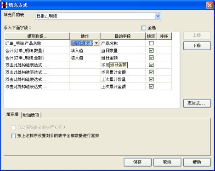This screenshot has width=215, height=171.
Task: Click the 排序 column header
Action: 164,36
